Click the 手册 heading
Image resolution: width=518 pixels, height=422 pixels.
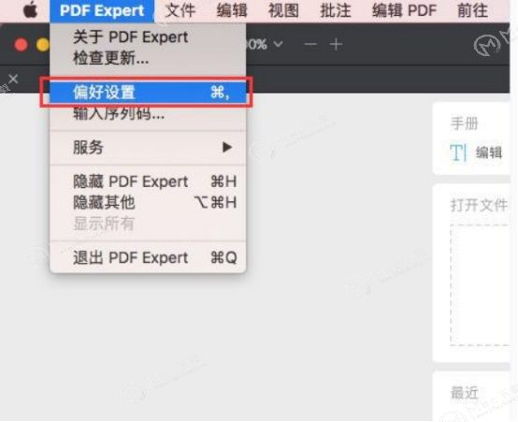click(x=464, y=124)
